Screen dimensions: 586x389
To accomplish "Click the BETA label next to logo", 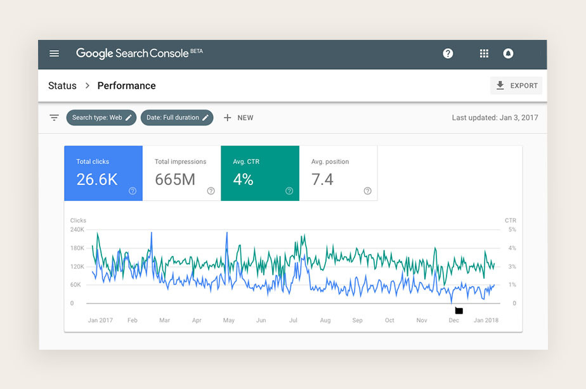I will coord(197,51).
